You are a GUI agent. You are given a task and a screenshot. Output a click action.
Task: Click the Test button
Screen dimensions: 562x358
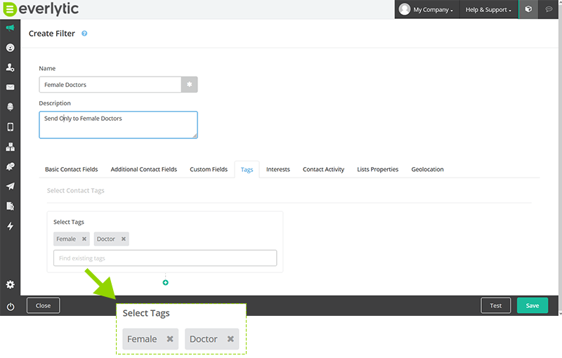[x=496, y=305]
